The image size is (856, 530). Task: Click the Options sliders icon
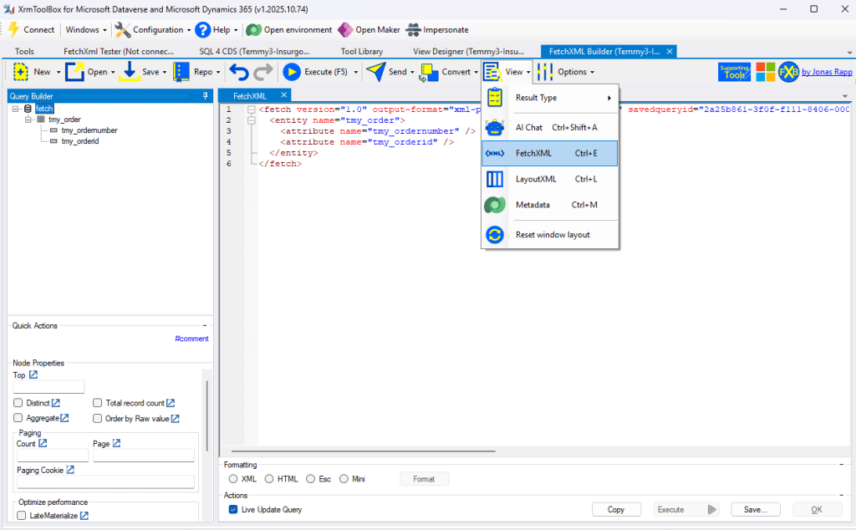click(x=545, y=72)
